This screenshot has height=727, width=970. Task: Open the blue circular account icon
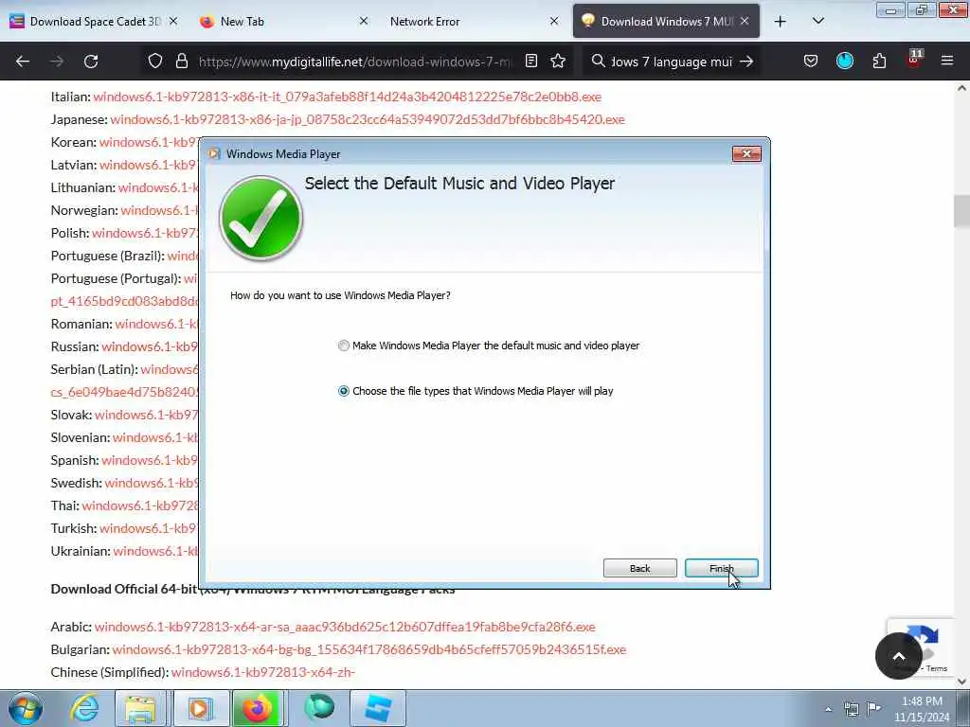tap(844, 62)
